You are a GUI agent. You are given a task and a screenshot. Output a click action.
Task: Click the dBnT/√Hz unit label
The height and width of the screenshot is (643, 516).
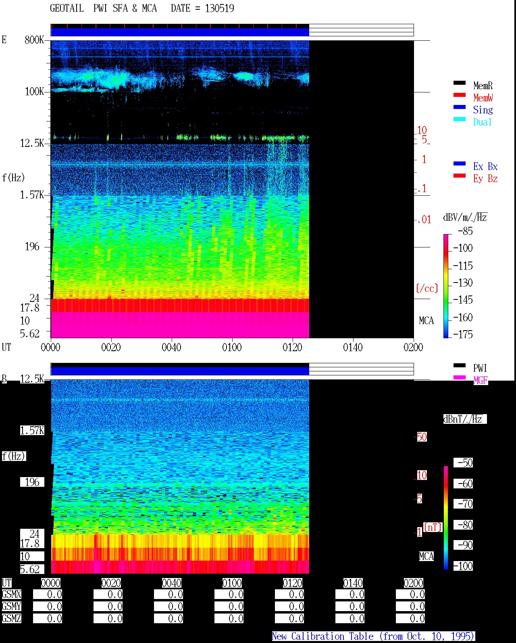(465, 419)
